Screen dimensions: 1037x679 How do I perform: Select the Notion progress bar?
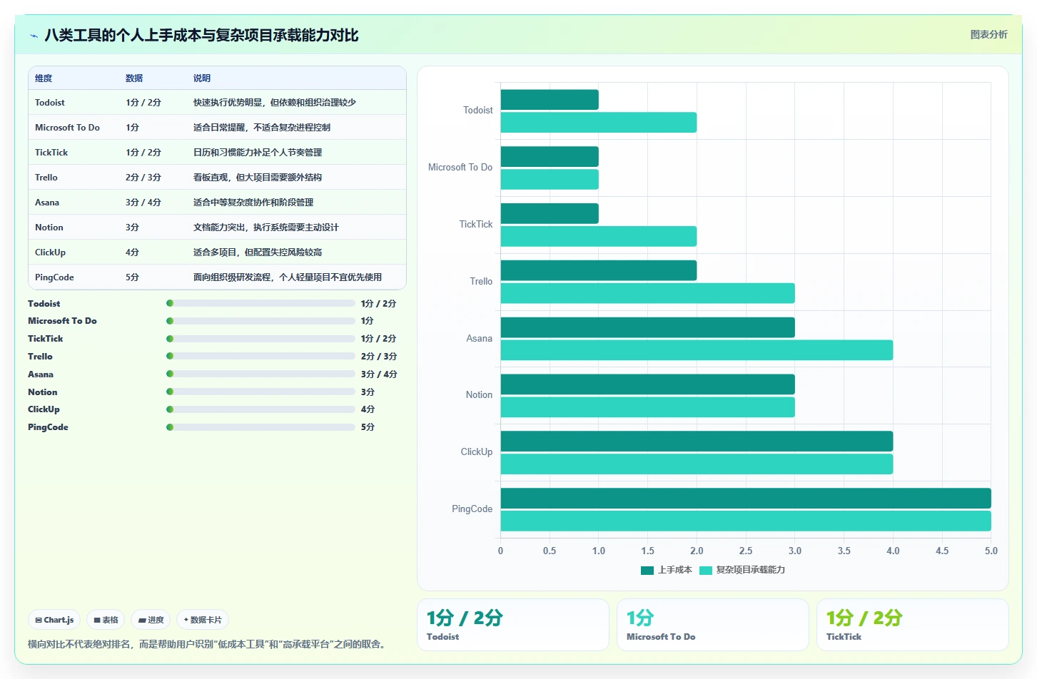tap(260, 392)
